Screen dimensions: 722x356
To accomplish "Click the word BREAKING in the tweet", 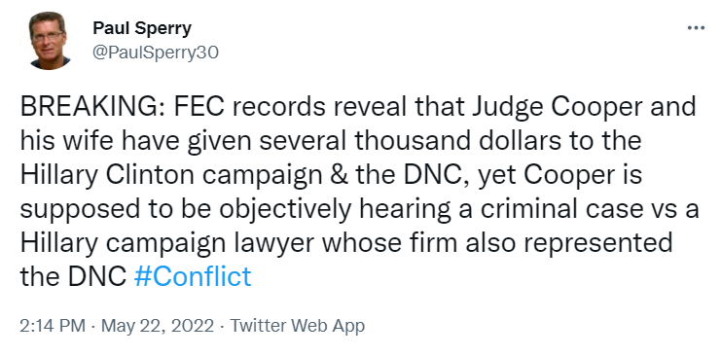I will pyautogui.click(x=89, y=107).
